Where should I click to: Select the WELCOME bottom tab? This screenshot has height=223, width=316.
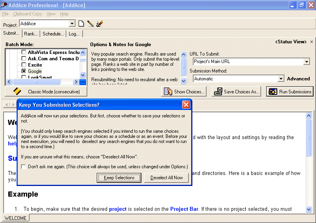[15, 218]
